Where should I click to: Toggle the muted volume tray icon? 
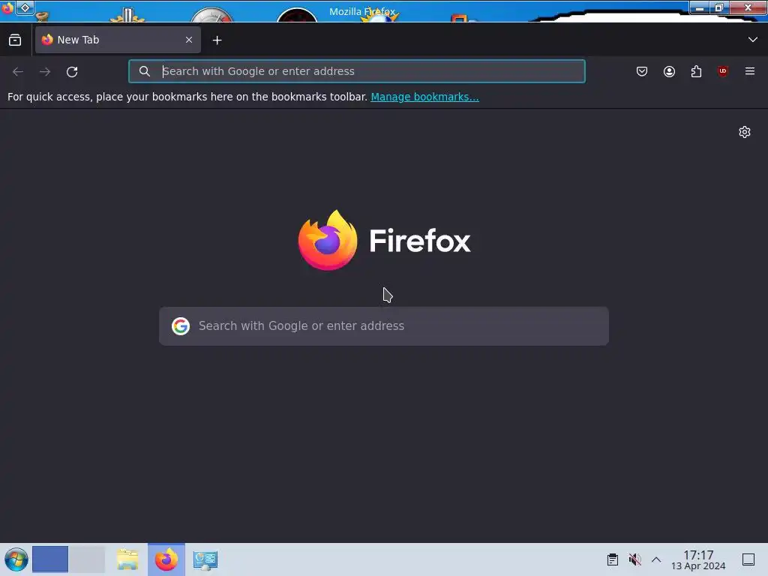tap(634, 559)
